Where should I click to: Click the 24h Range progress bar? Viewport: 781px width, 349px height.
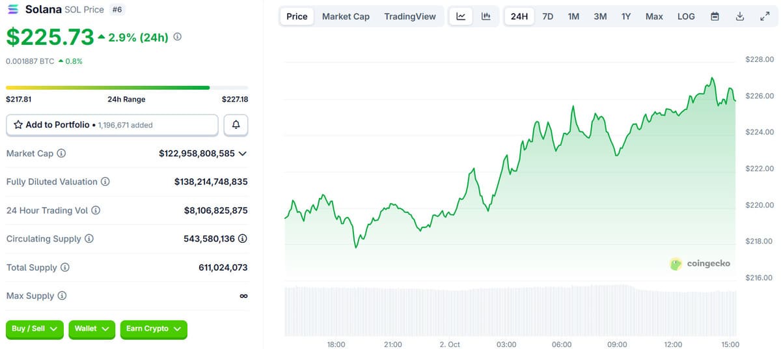coord(127,87)
